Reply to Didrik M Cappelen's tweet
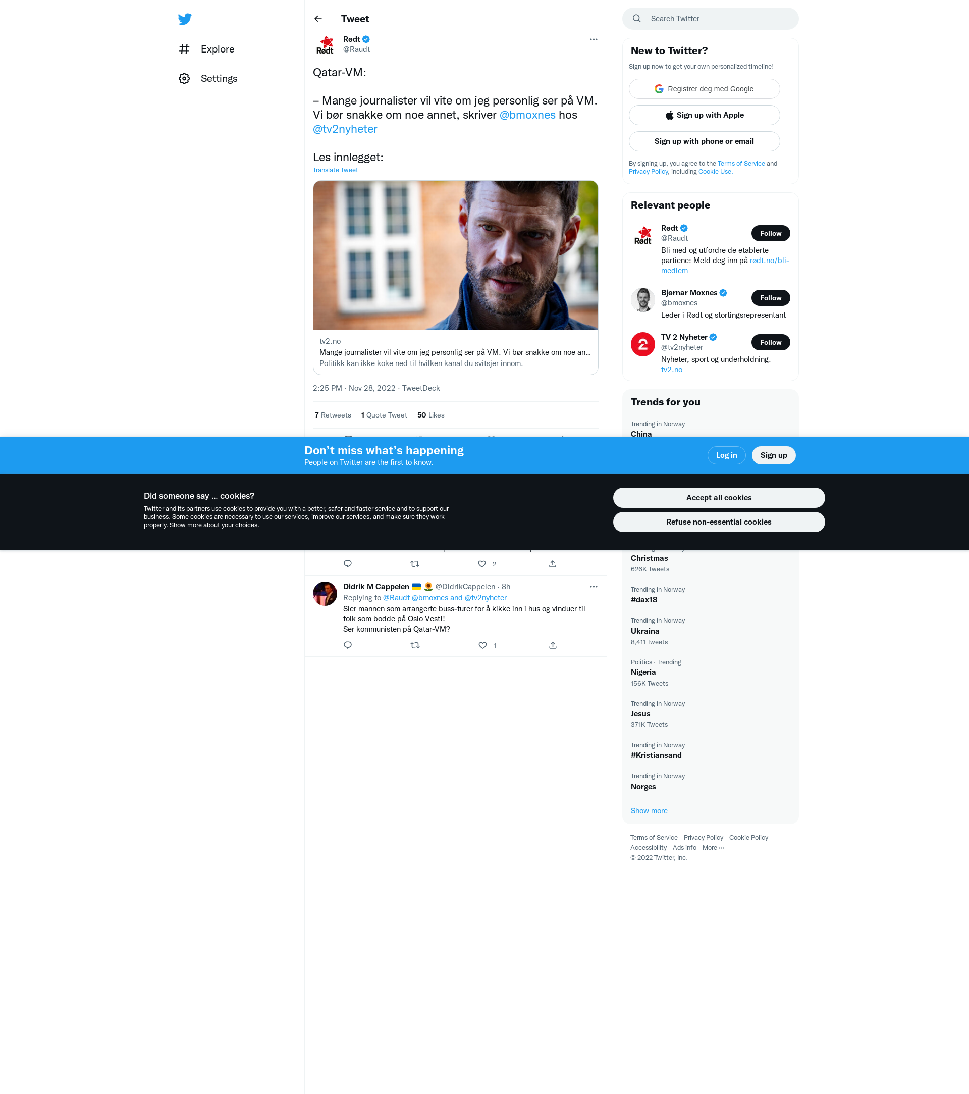The width and height of the screenshot is (969, 1094). coord(348,645)
